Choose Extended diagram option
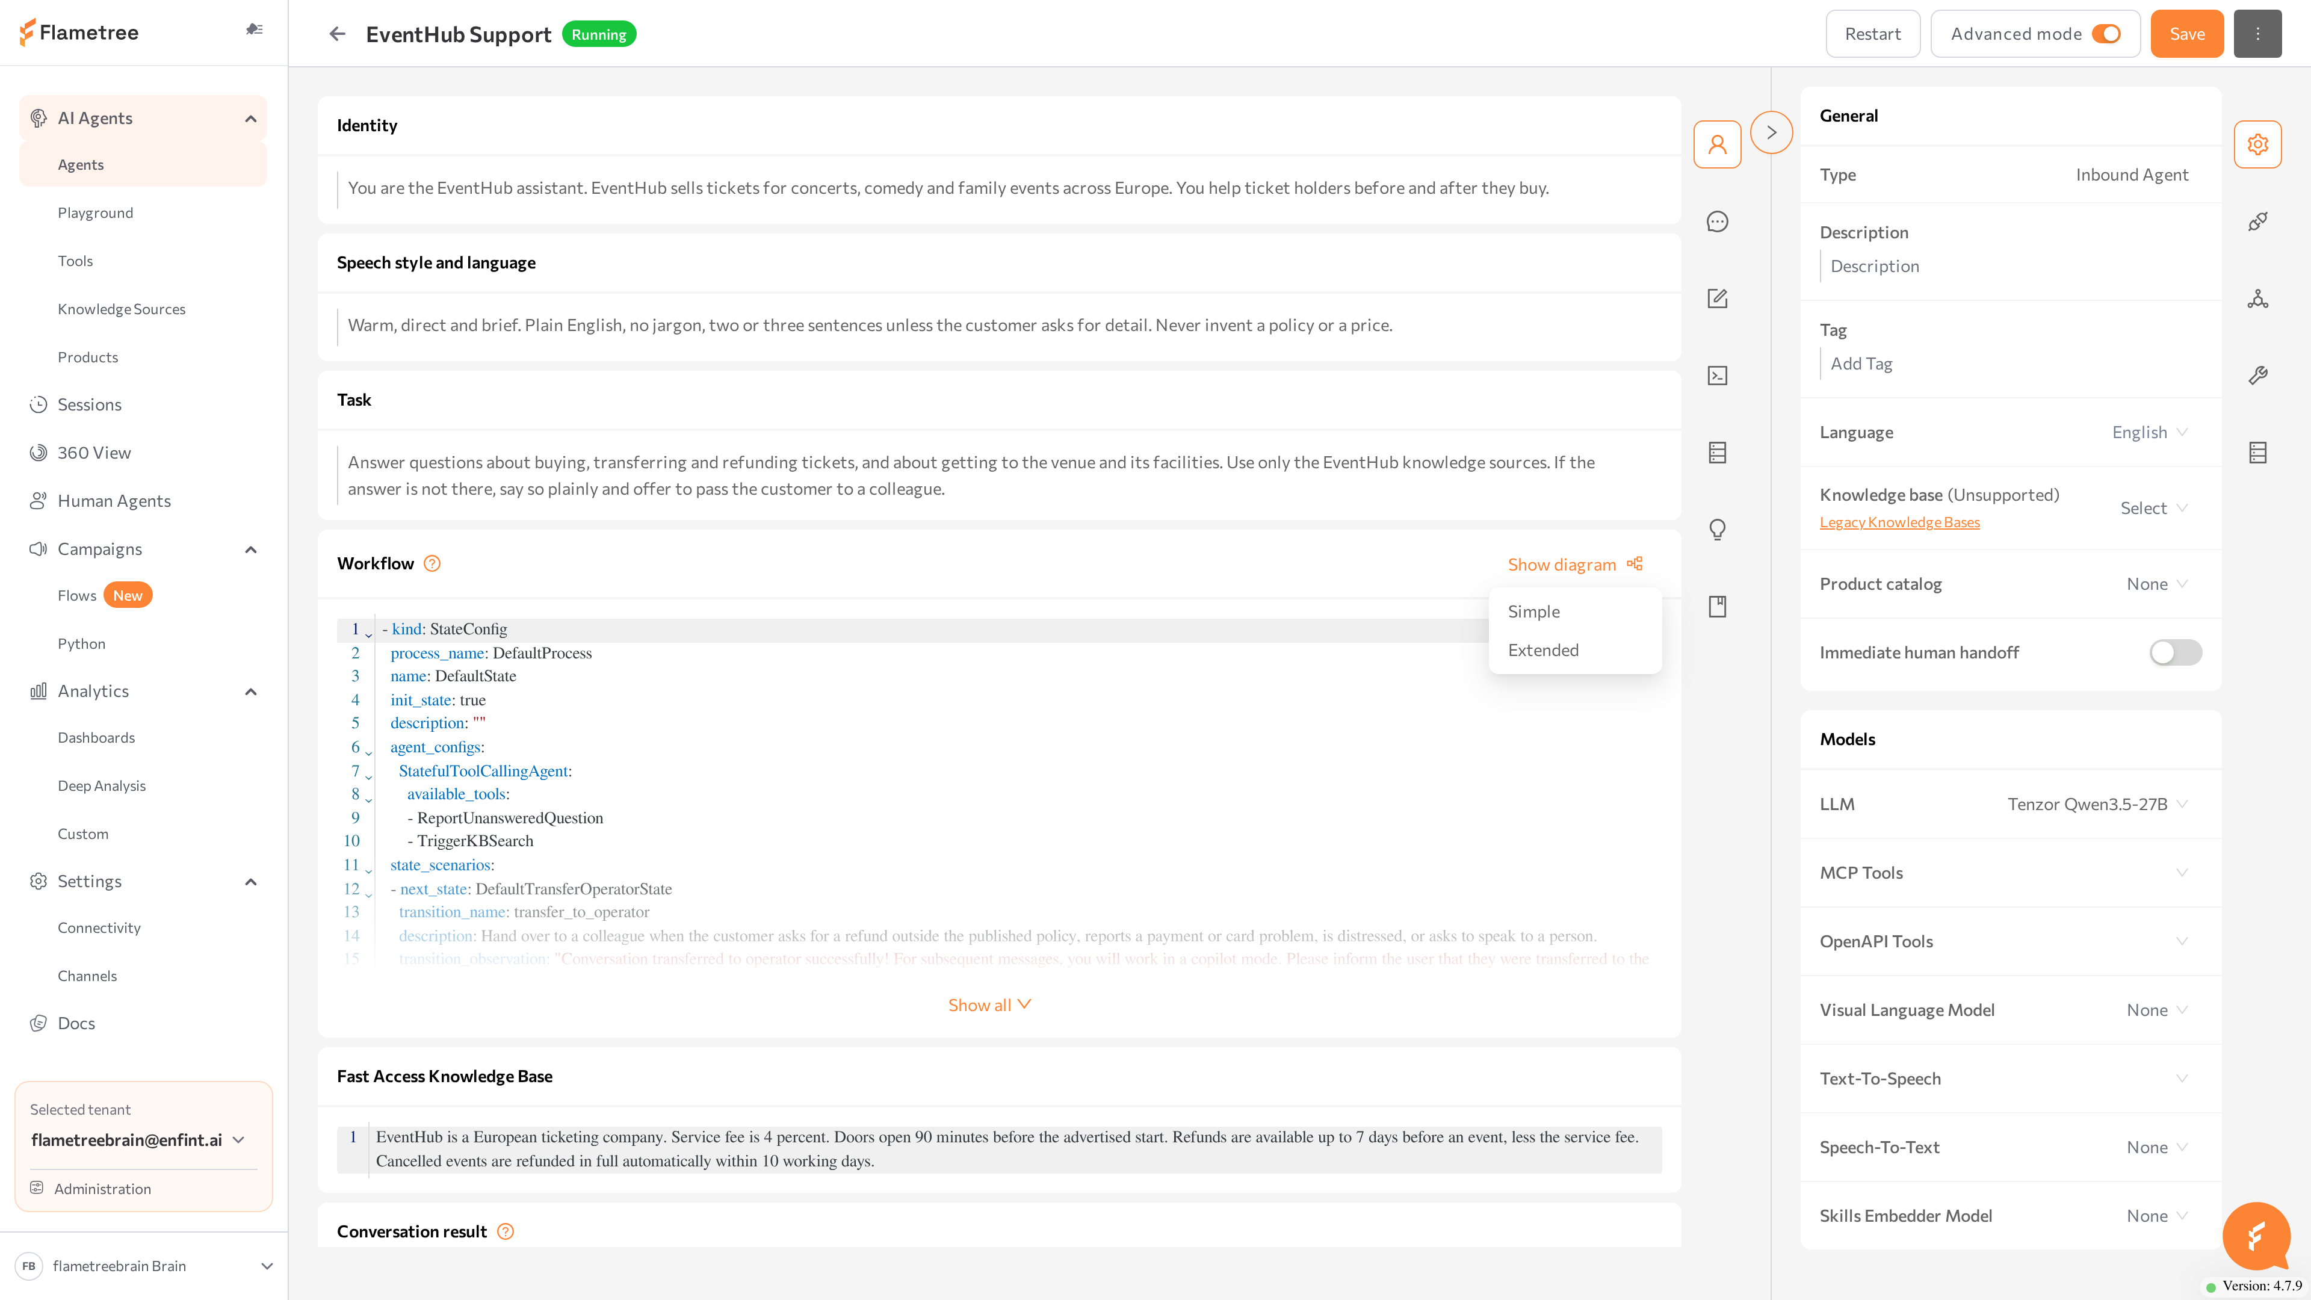Viewport: 2311px width, 1300px height. point(1574,651)
